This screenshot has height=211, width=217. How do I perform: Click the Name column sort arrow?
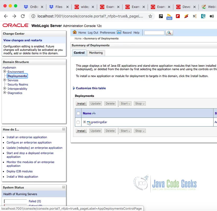94,113
